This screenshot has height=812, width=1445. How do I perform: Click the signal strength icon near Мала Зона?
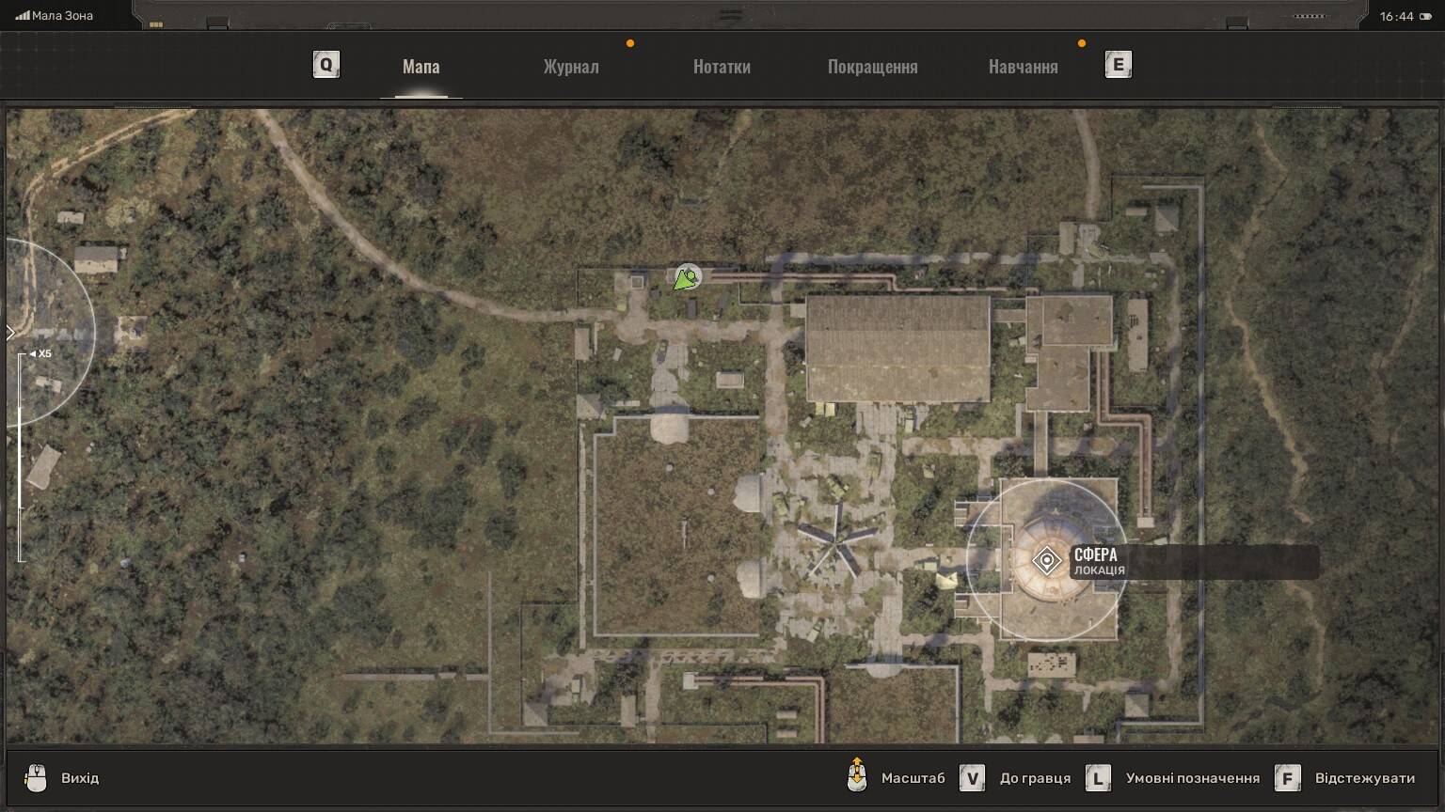(x=23, y=15)
